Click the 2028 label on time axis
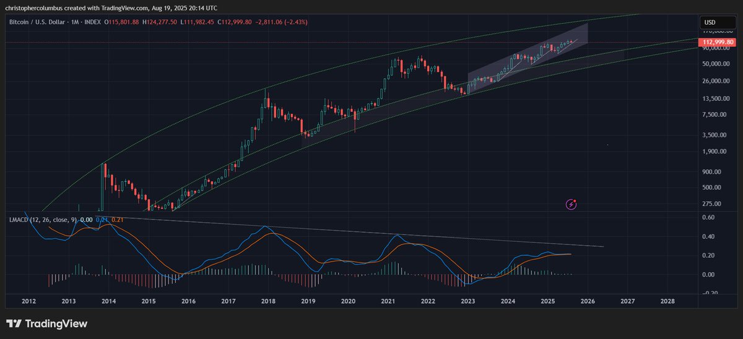743x339 pixels. [x=667, y=301]
